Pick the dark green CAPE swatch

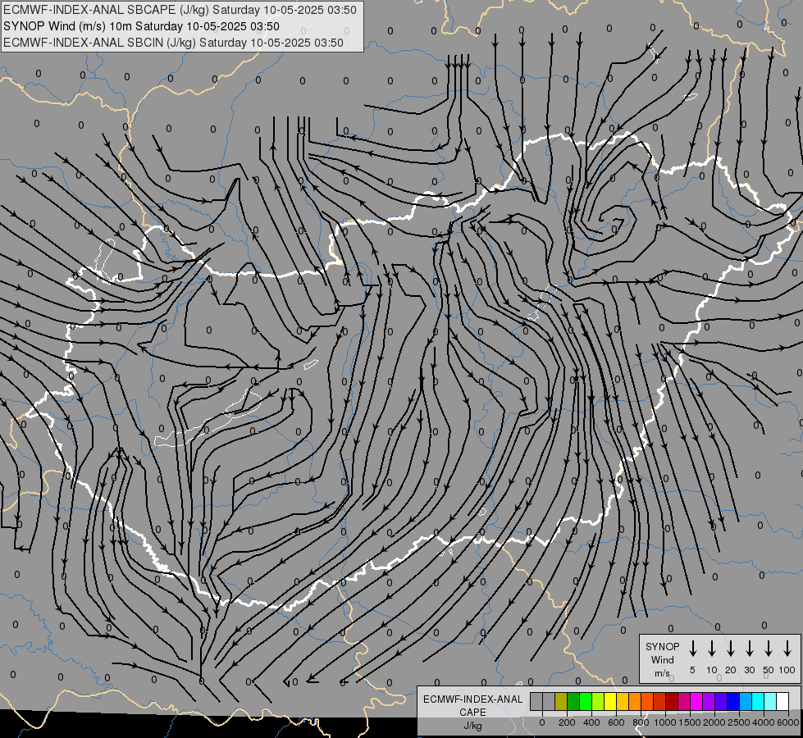(573, 701)
